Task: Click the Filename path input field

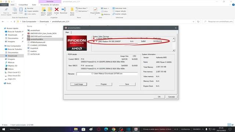Action: click(x=107, y=74)
